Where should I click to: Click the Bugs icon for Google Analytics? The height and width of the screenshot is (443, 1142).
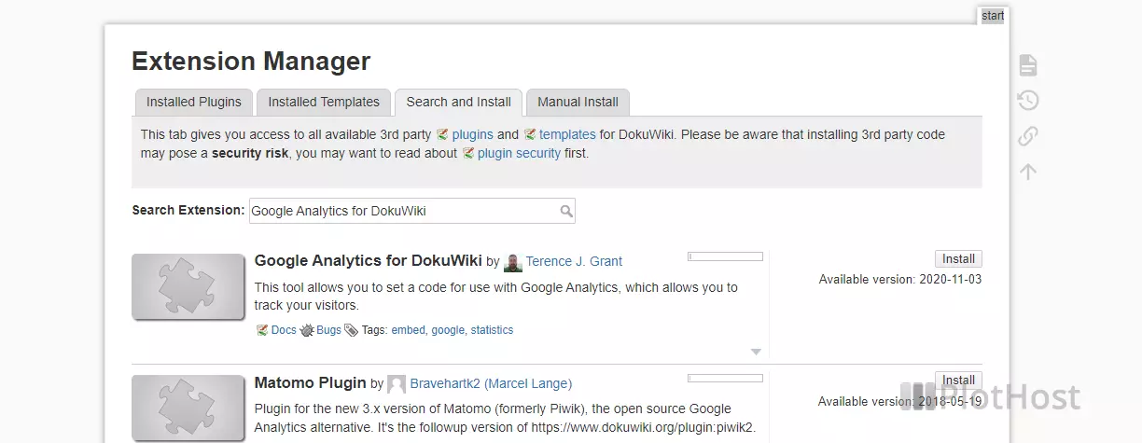(307, 330)
